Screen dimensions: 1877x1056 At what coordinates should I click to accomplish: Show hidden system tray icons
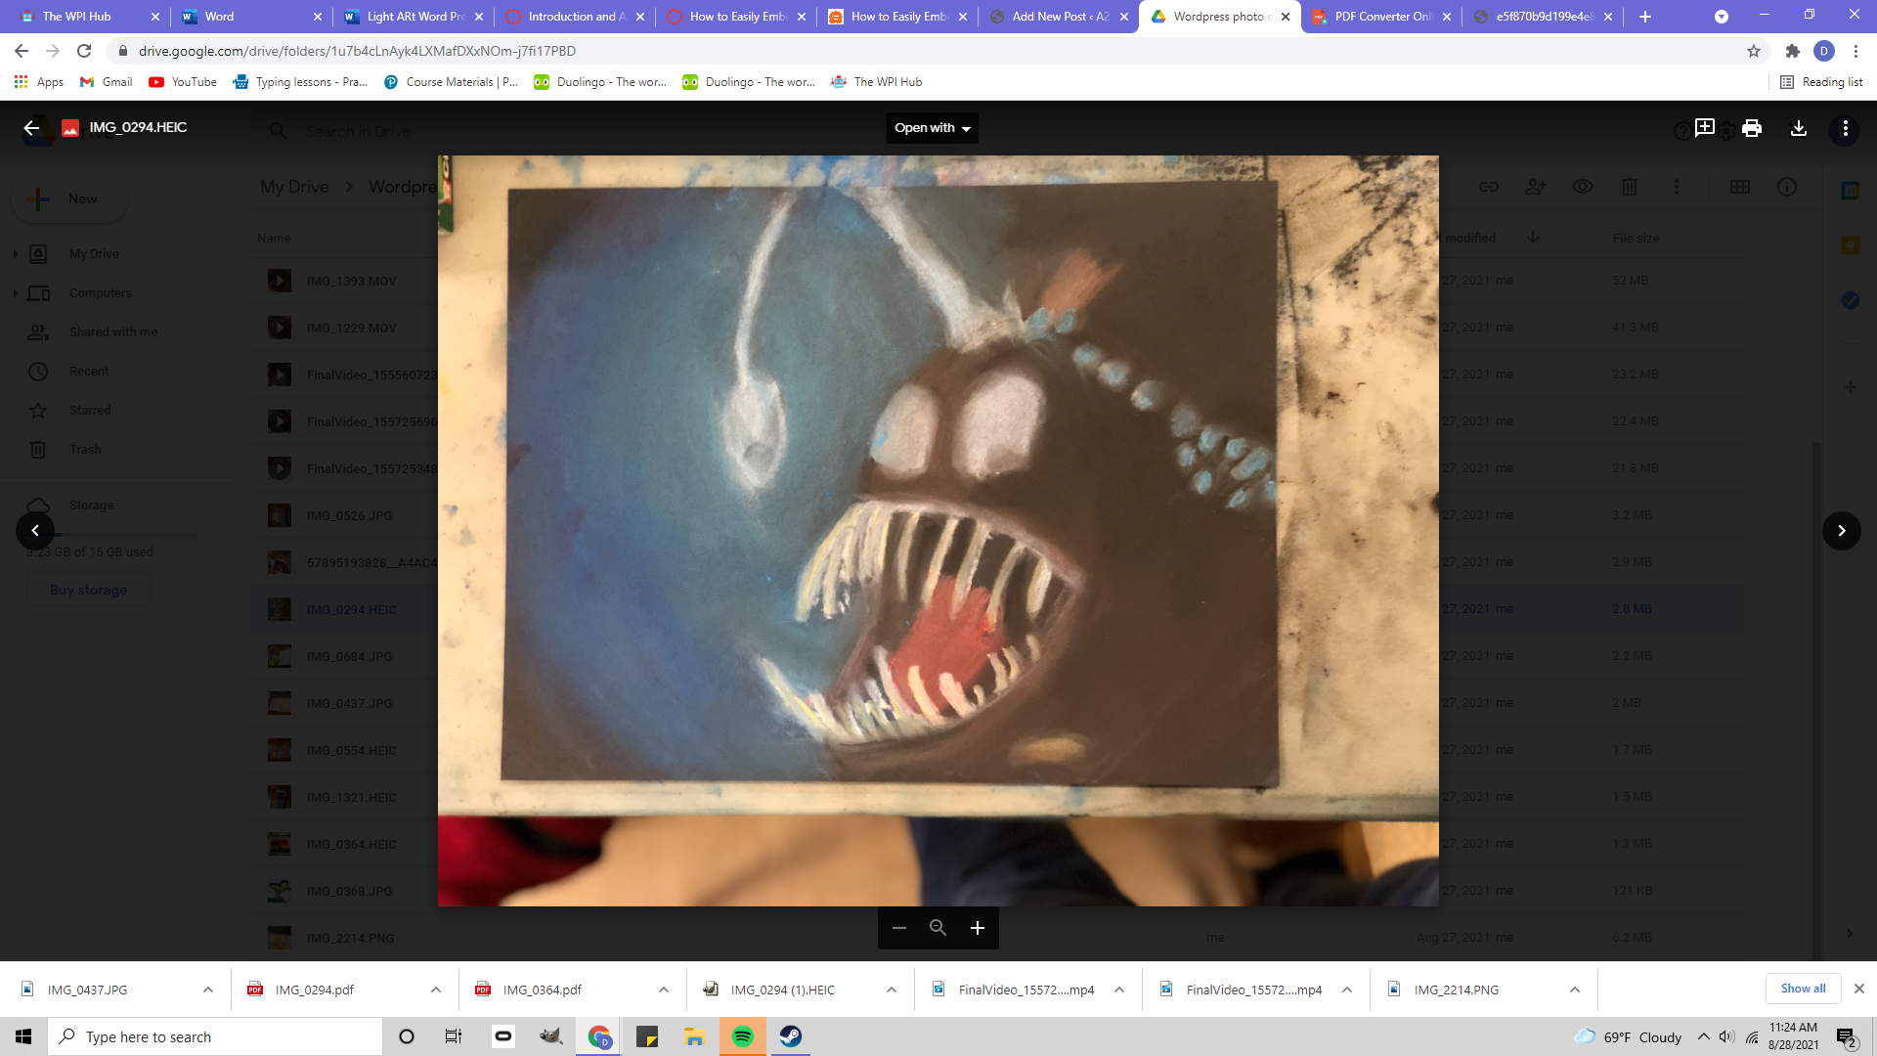[x=1703, y=1036]
